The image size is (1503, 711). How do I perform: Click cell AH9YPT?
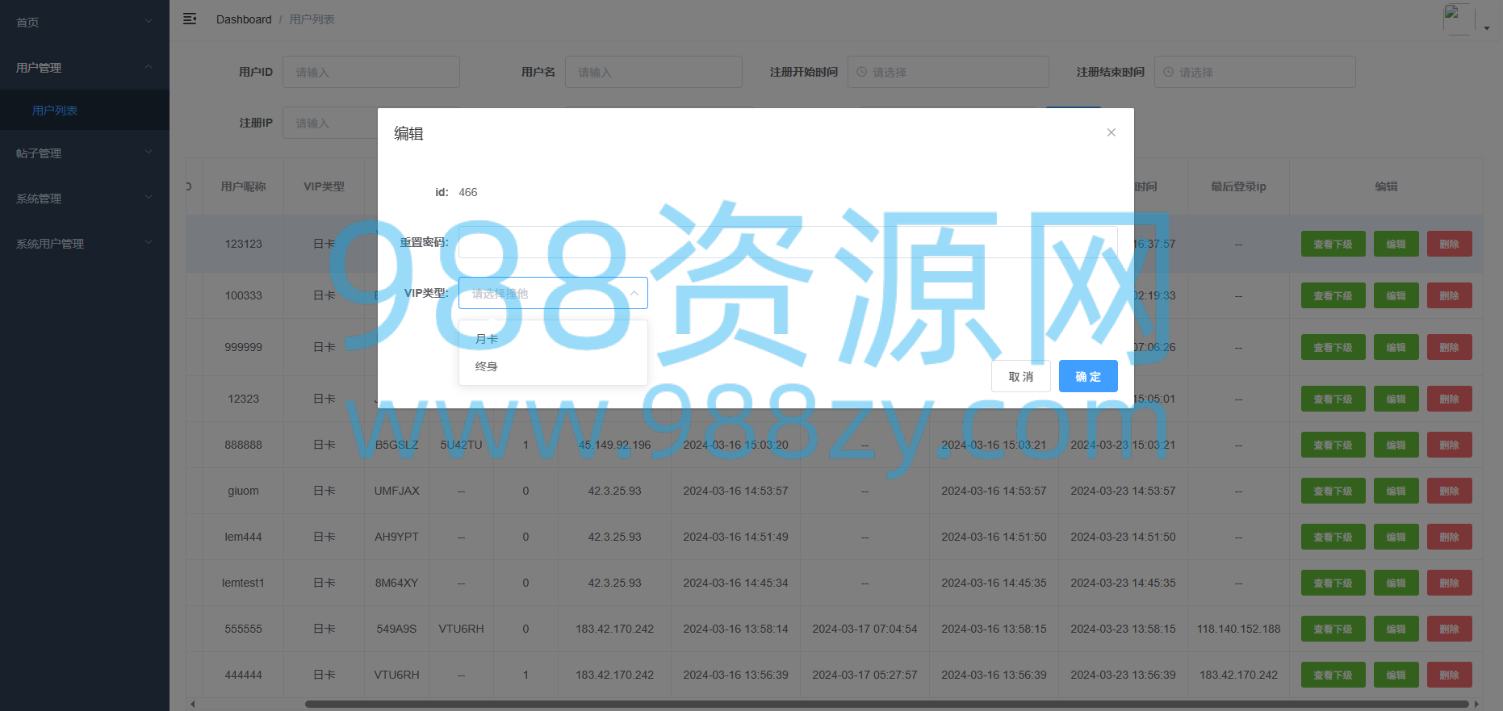click(396, 537)
